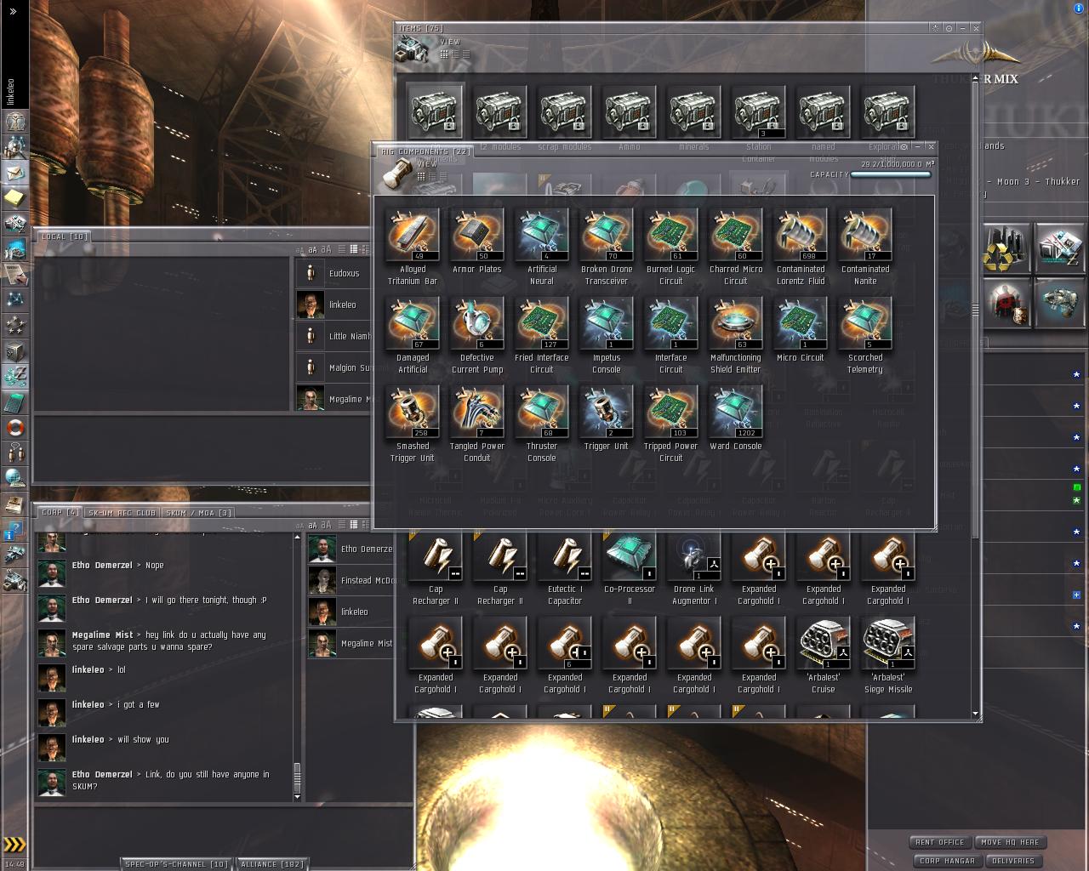The height and width of the screenshot is (871, 1089).
Task: Open the CORP HANGAR button
Action: [x=947, y=861]
